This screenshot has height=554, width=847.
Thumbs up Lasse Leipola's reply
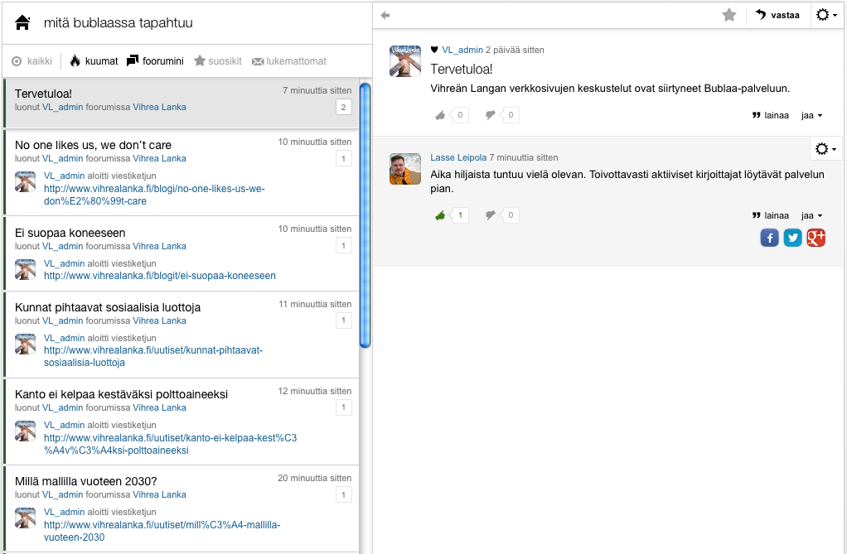(440, 215)
